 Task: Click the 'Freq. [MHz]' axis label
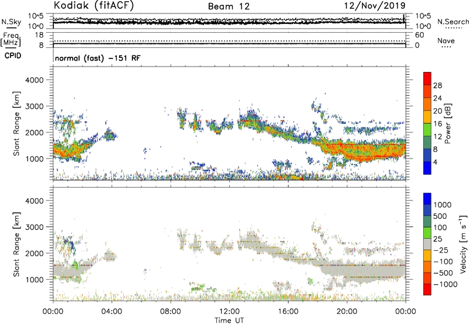coord(11,39)
